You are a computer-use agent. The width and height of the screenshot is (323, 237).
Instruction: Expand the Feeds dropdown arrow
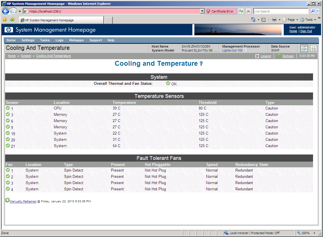(269, 20)
